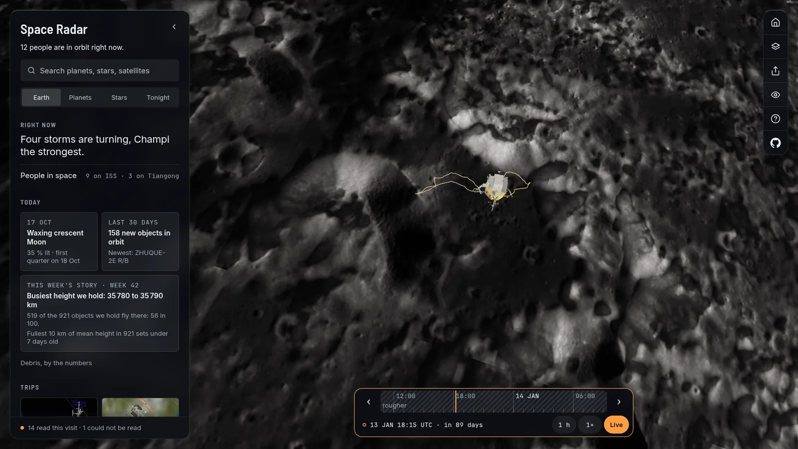This screenshot has width=798, height=449.
Task: Collapse the Space Radar side panel
Action: click(174, 27)
